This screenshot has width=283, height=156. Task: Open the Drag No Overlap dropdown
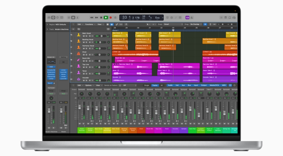click(x=196, y=24)
